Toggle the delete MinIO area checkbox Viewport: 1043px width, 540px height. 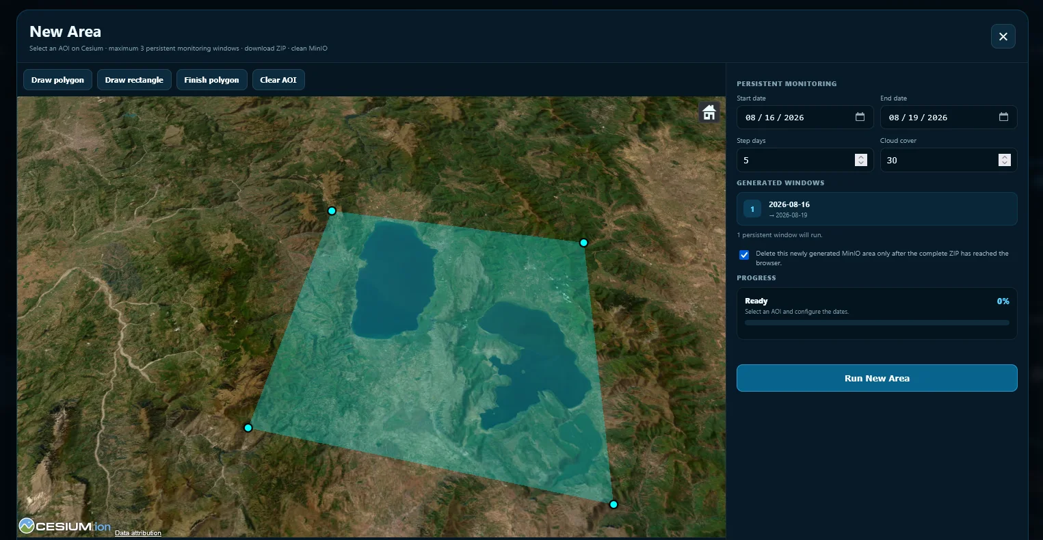pyautogui.click(x=744, y=255)
